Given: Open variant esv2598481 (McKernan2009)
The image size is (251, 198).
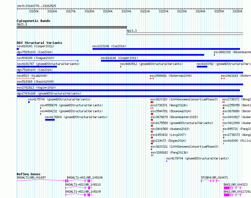Looking at the screenshot, I should click(x=171, y=76).
